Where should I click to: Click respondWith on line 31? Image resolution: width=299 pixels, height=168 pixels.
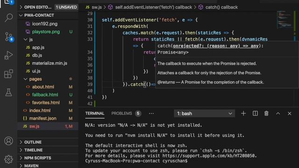click(132, 26)
